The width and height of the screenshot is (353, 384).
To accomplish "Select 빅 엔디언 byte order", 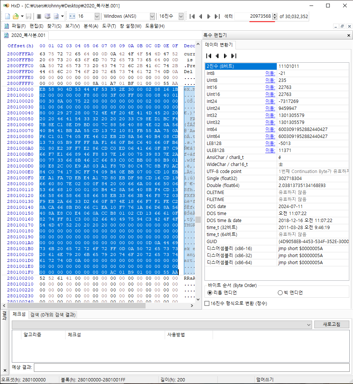I will coord(290,293).
